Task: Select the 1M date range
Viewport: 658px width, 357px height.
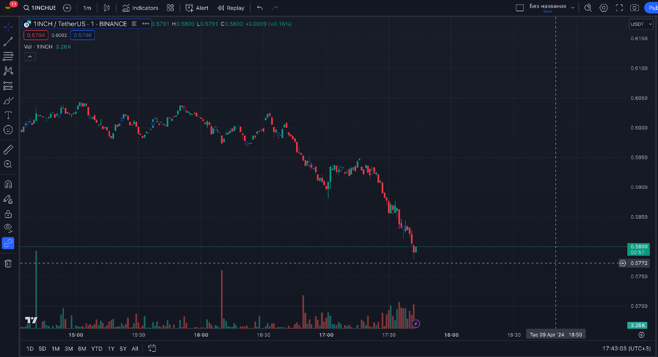Action: pyautogui.click(x=55, y=349)
